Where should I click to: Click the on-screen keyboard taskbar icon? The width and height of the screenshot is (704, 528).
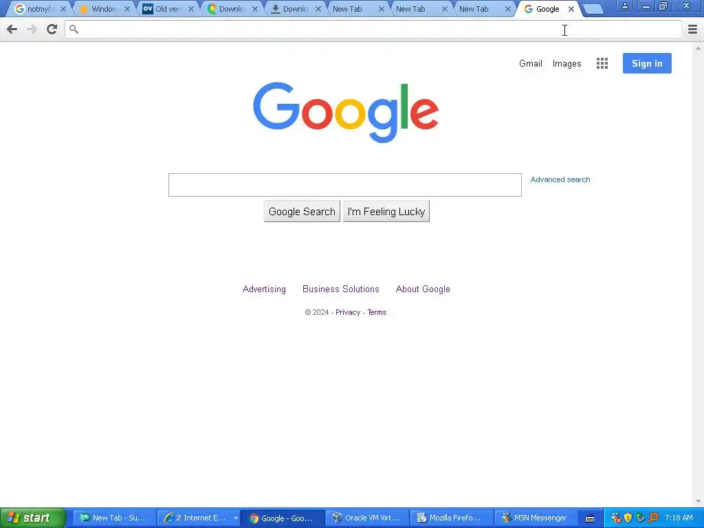click(x=590, y=518)
